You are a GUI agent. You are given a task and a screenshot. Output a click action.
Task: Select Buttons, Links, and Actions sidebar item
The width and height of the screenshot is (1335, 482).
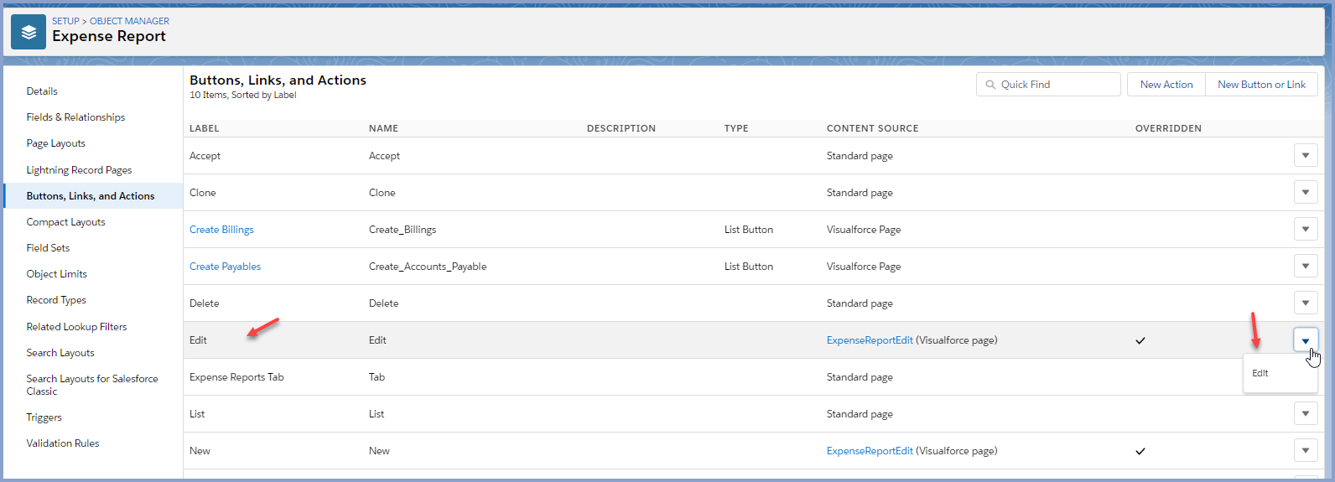tap(91, 196)
